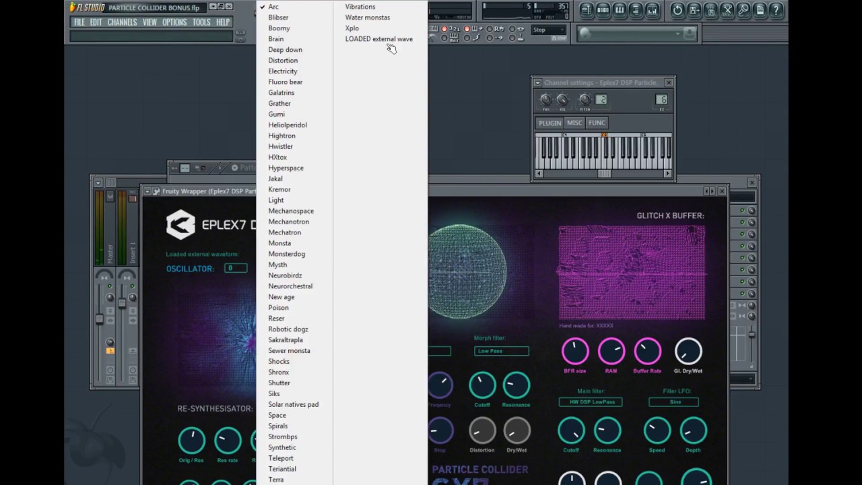Image resolution: width=862 pixels, height=485 pixels.
Task: Open the mixer window menu arrow
Action: point(98,183)
